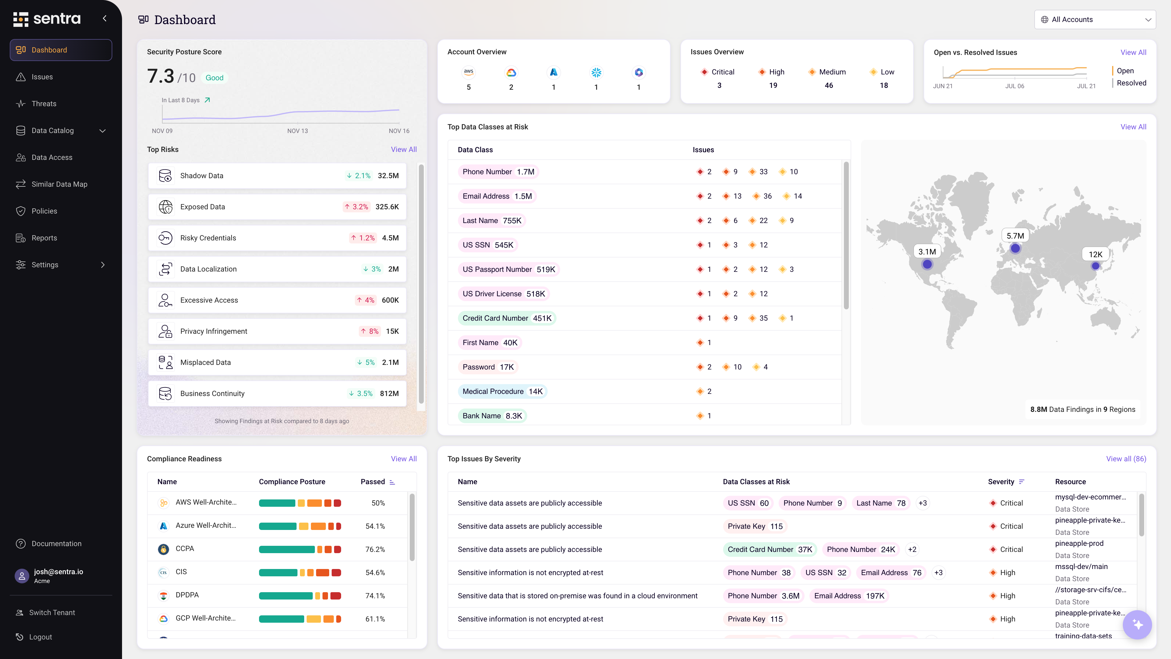
Task: Toggle the Resolved legend in issues chart
Action: (x=1131, y=83)
